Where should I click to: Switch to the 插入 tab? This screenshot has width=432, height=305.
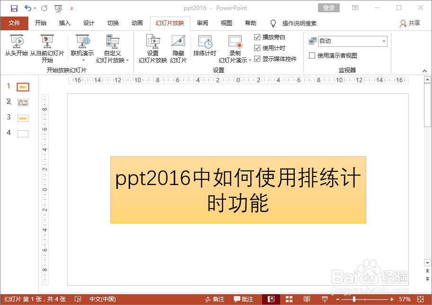tap(65, 23)
